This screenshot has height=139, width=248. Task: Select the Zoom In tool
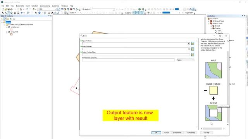[3, 13]
